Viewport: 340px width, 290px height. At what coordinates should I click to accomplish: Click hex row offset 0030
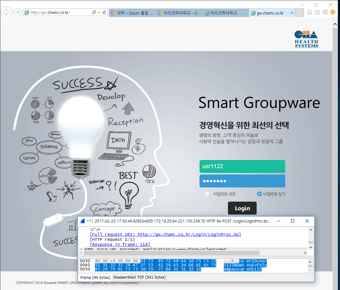point(85,261)
